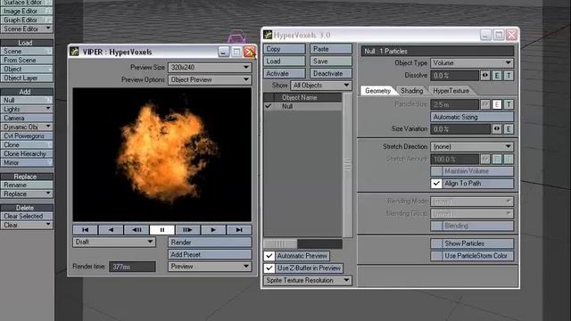Open the Preview Options dropdown
The height and width of the screenshot is (321, 571).
(x=210, y=79)
